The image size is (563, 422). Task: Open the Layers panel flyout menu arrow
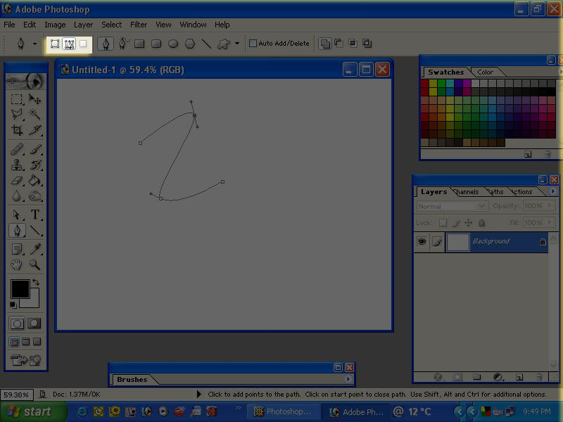tap(552, 191)
